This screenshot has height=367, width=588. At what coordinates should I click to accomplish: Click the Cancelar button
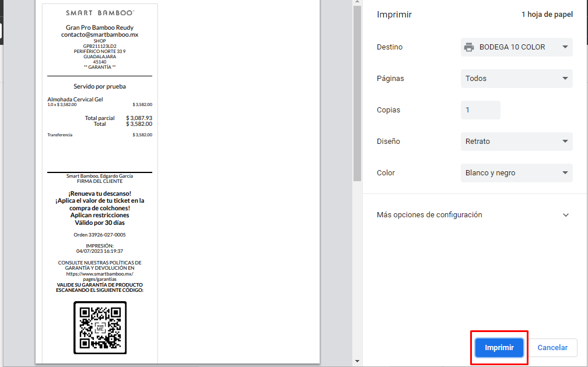pyautogui.click(x=552, y=348)
